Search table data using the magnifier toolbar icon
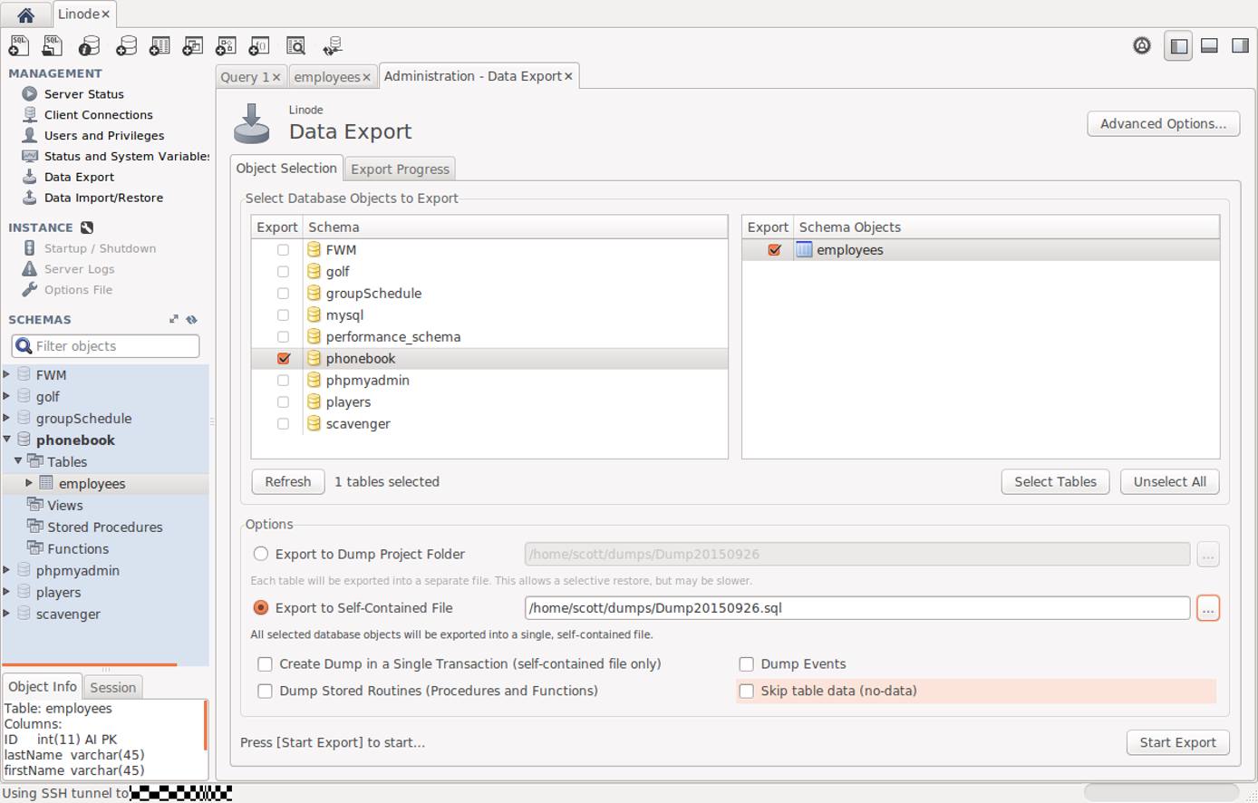1258x803 pixels. pos(295,45)
